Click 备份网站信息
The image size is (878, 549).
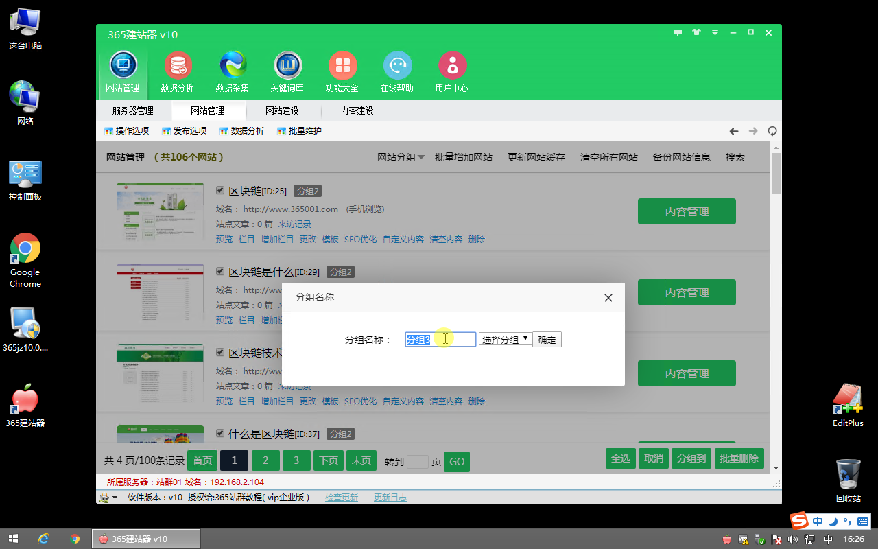click(x=682, y=157)
